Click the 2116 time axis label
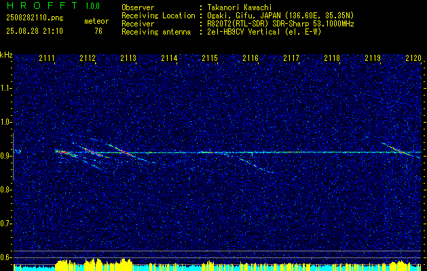The image size is (427, 271). (250, 58)
